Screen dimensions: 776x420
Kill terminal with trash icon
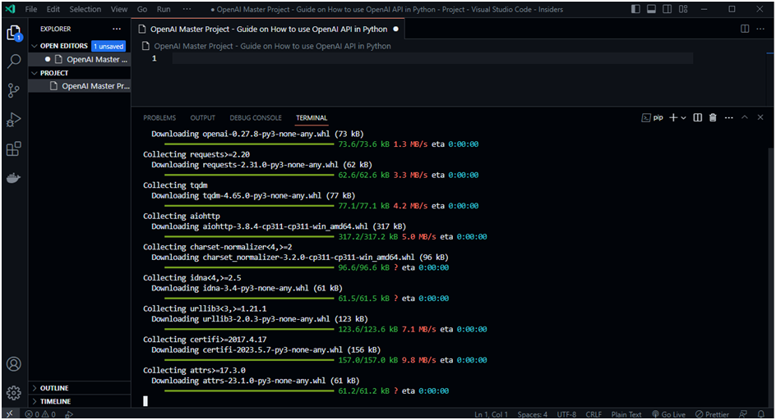(x=713, y=117)
